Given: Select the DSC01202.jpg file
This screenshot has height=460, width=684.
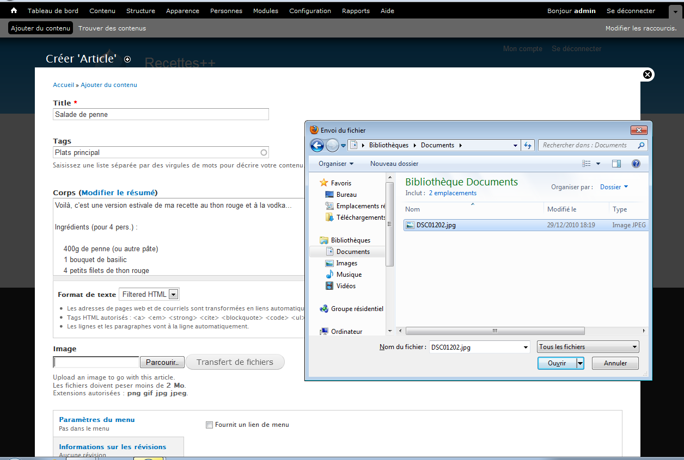Looking at the screenshot, I should pyautogui.click(x=436, y=225).
